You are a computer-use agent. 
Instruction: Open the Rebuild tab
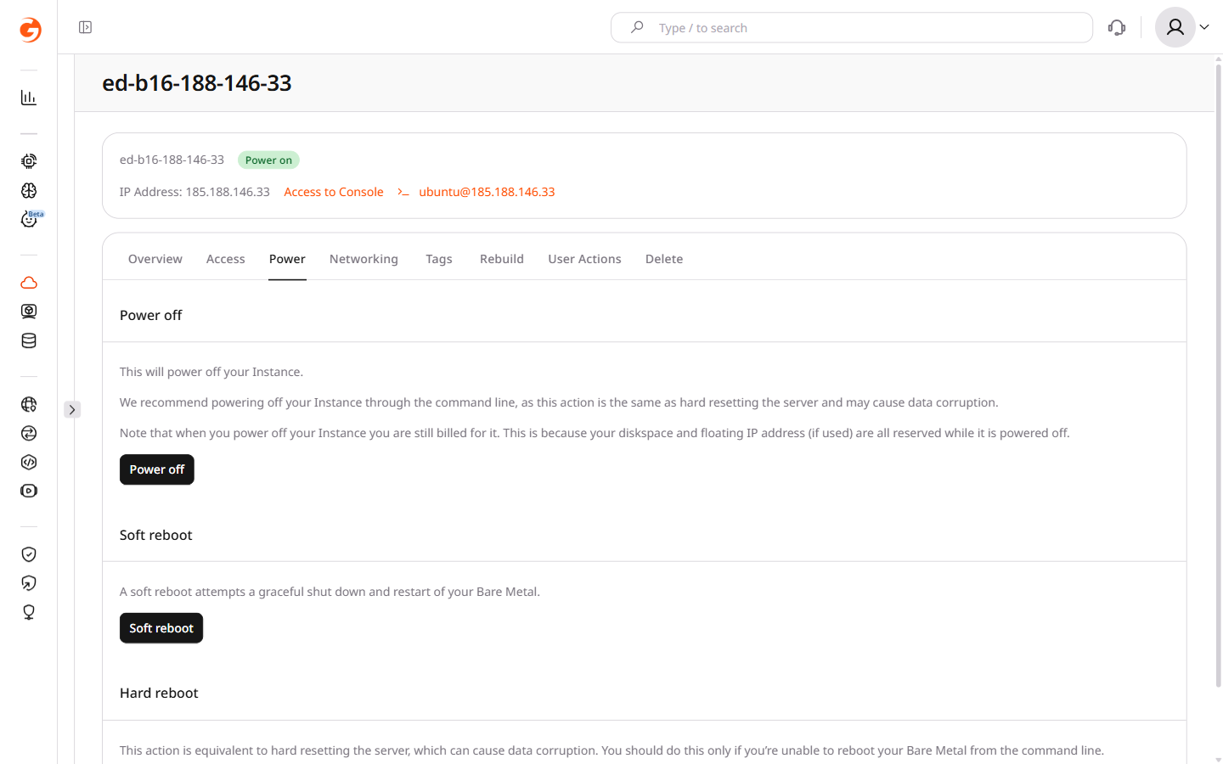[502, 259]
